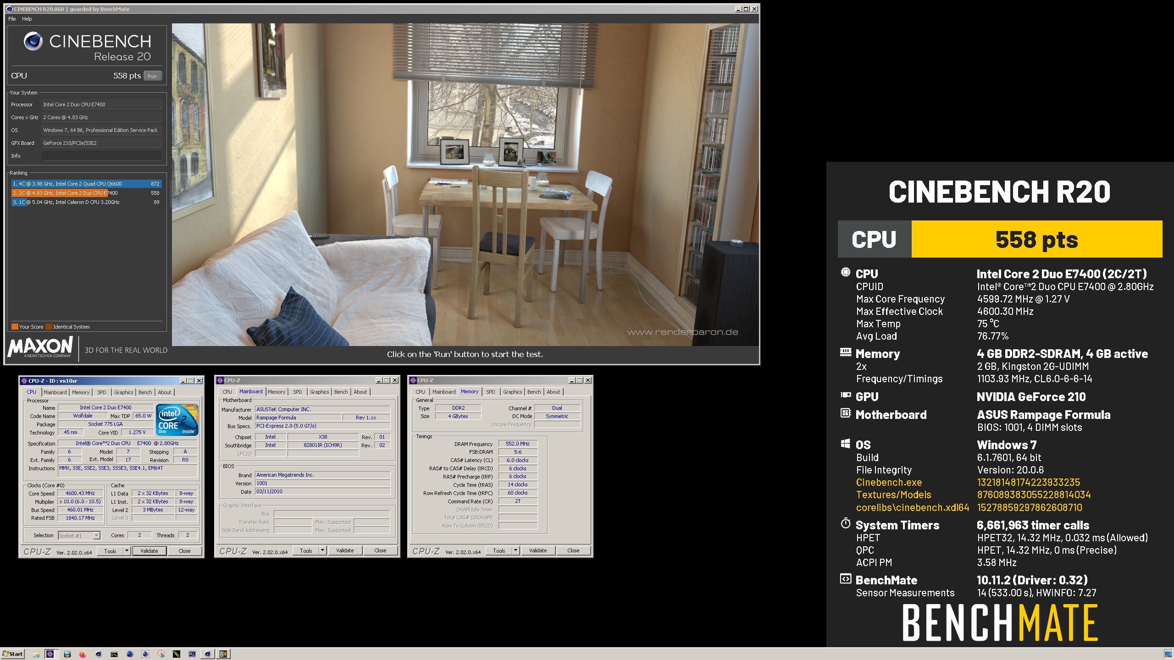Click the BenchMate GPU card icon
This screenshot has height=660, width=1174.
(x=846, y=395)
